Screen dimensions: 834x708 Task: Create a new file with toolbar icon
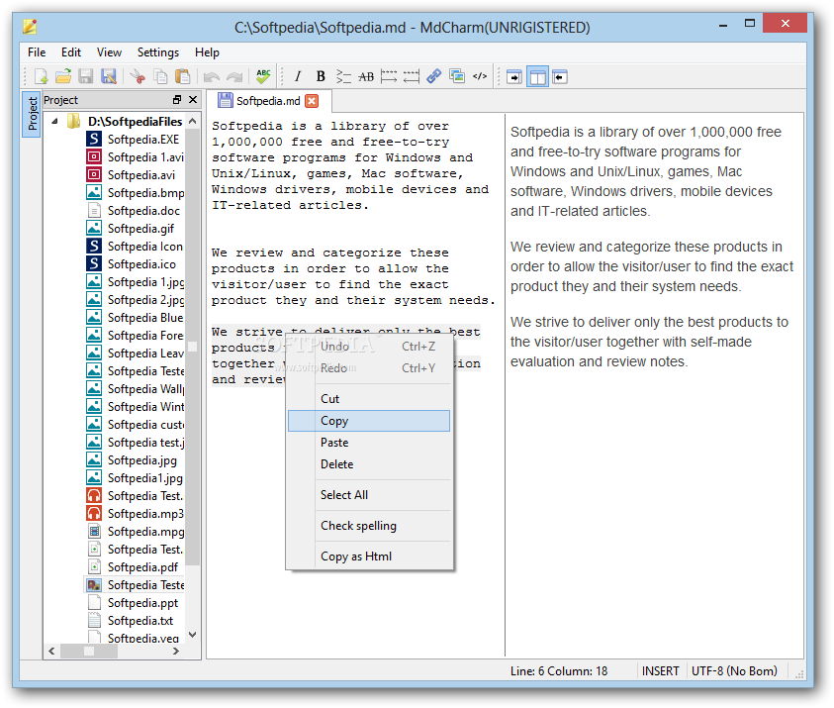[x=41, y=76]
